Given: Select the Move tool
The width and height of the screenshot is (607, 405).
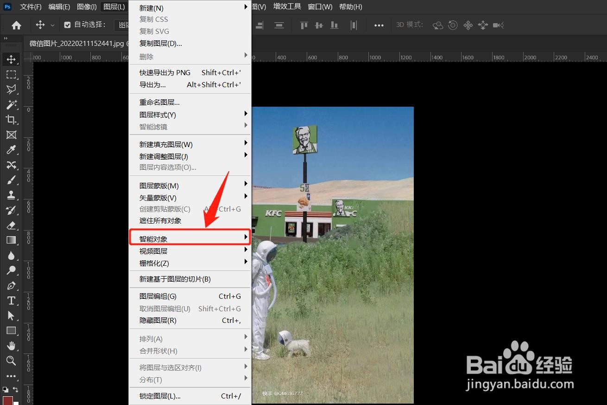Looking at the screenshot, I should pyautogui.click(x=12, y=59).
